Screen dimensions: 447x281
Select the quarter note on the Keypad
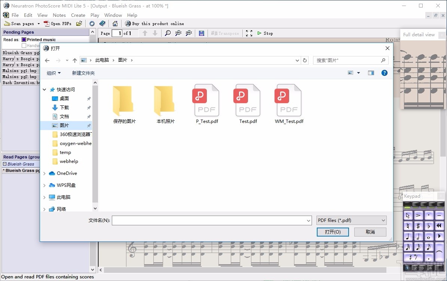[408, 237]
